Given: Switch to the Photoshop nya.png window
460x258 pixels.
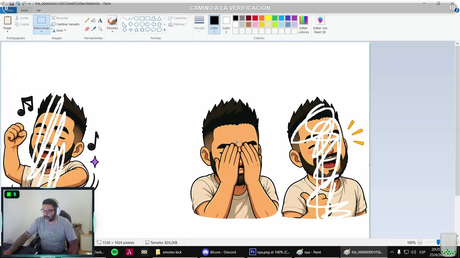Looking at the screenshot, I should [270, 252].
